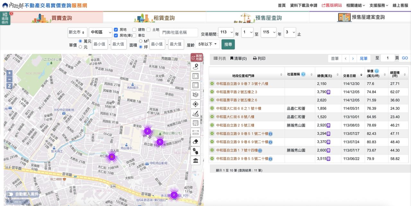This screenshot has width=411, height=206.
Task: Select the ruler distance measurement tool
Action: point(196,132)
